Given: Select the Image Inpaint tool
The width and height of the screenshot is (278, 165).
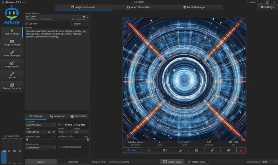Looking at the screenshot, I should (x=12, y=64).
